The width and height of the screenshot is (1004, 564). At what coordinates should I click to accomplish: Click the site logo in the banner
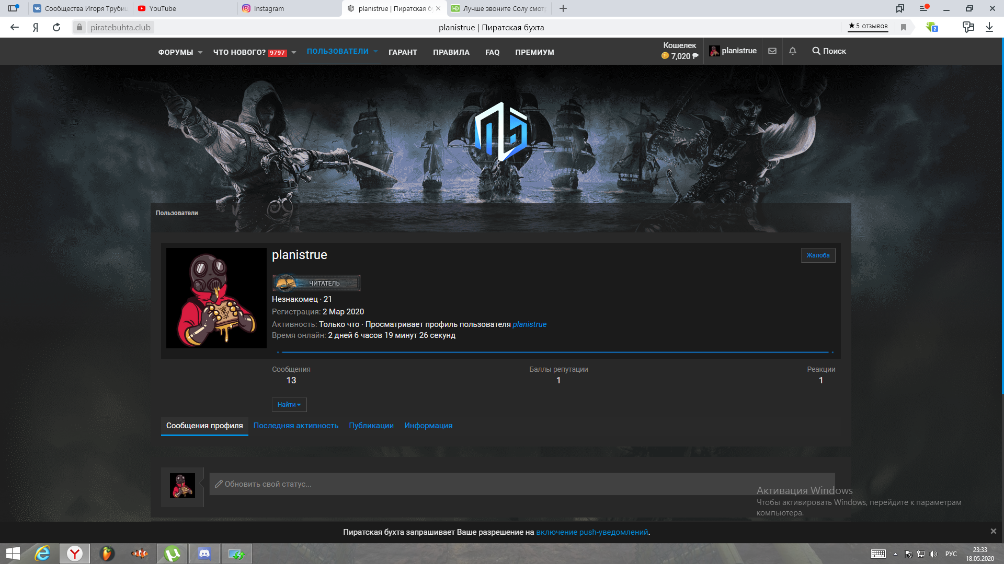tap(501, 131)
